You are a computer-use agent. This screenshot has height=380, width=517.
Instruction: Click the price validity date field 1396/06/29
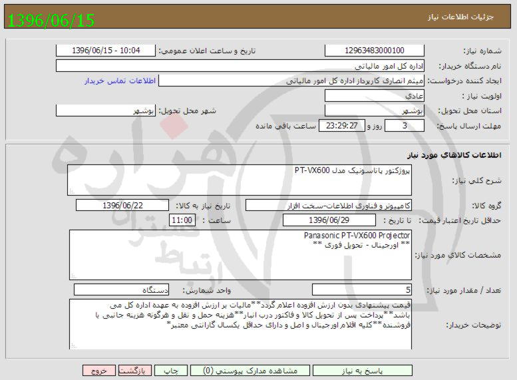329,220
